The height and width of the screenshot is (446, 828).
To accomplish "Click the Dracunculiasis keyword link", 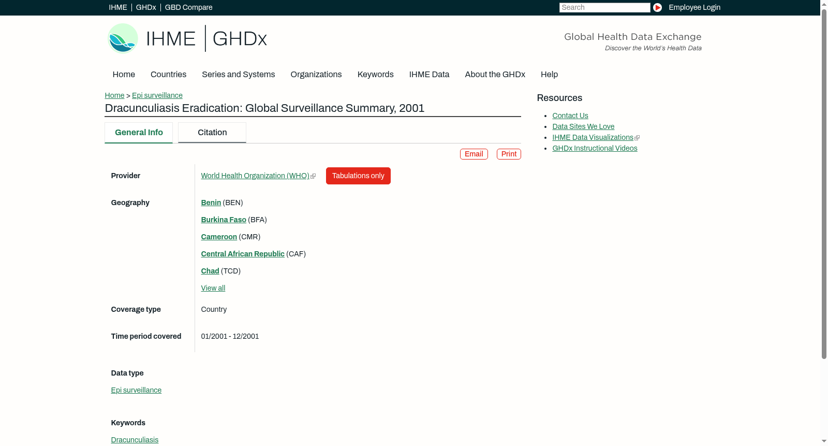I will tap(135, 440).
